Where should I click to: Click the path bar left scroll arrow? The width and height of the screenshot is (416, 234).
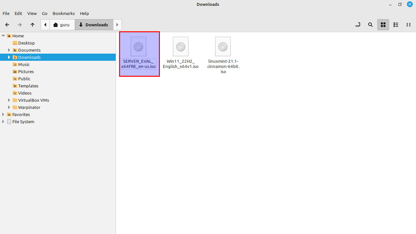(45, 25)
